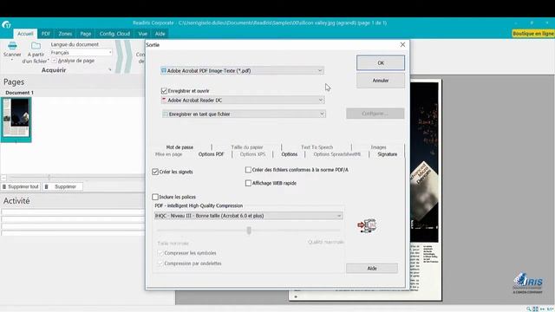Open the Page ribbon tab
Image resolution: width=555 pixels, height=312 pixels.
pos(85,34)
